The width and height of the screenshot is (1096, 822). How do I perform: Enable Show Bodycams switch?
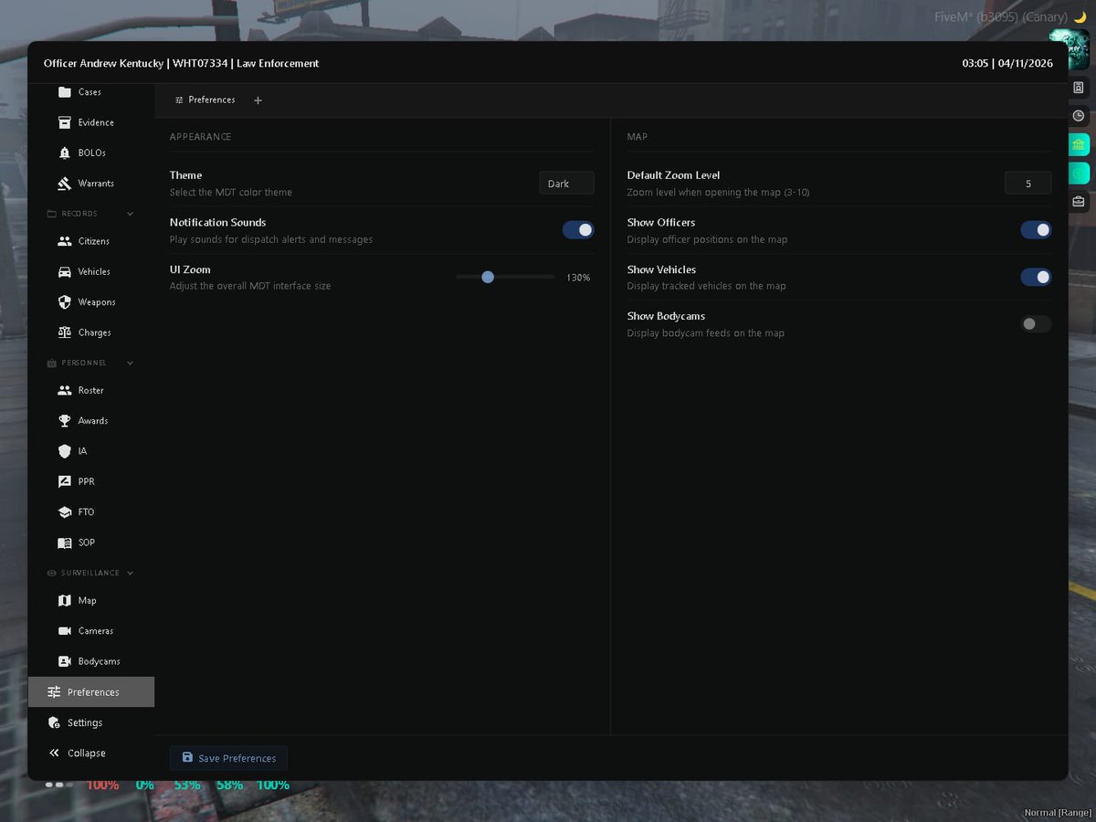click(x=1036, y=324)
